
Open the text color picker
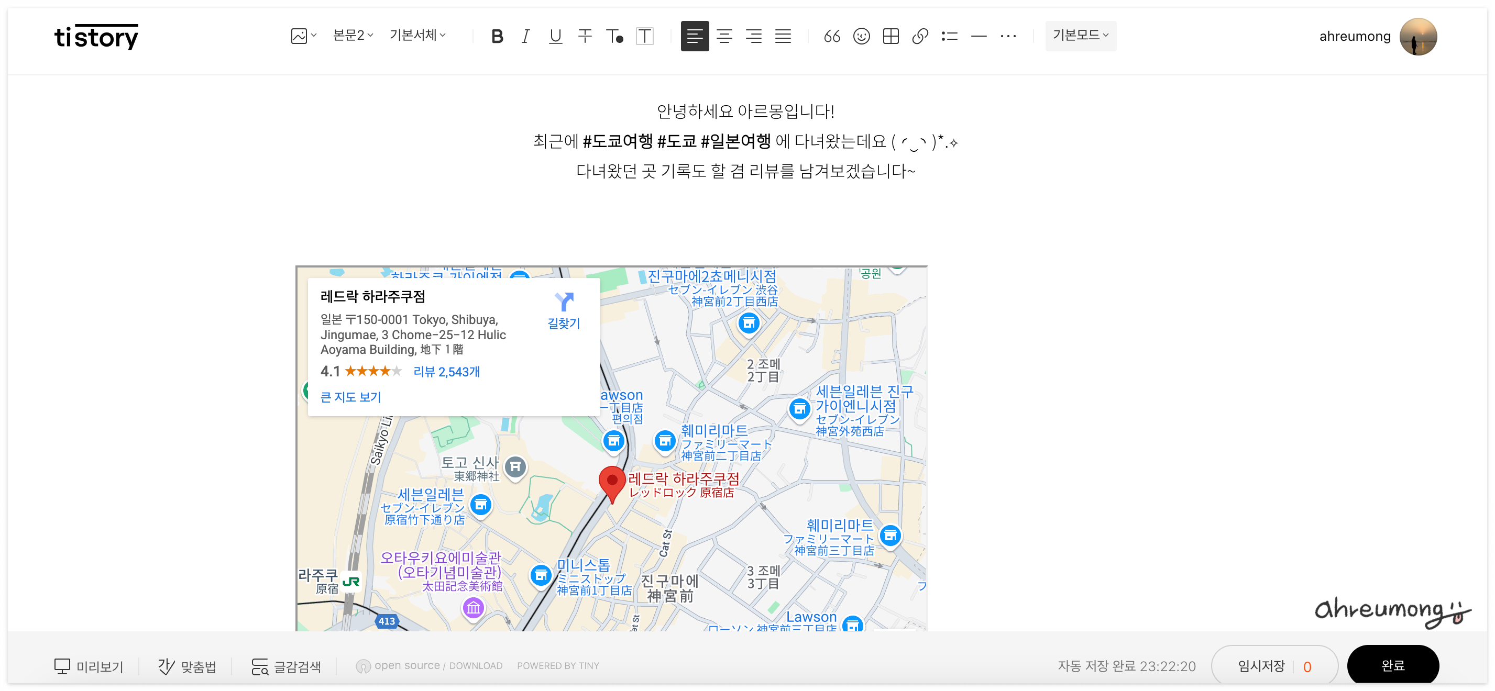click(x=614, y=37)
